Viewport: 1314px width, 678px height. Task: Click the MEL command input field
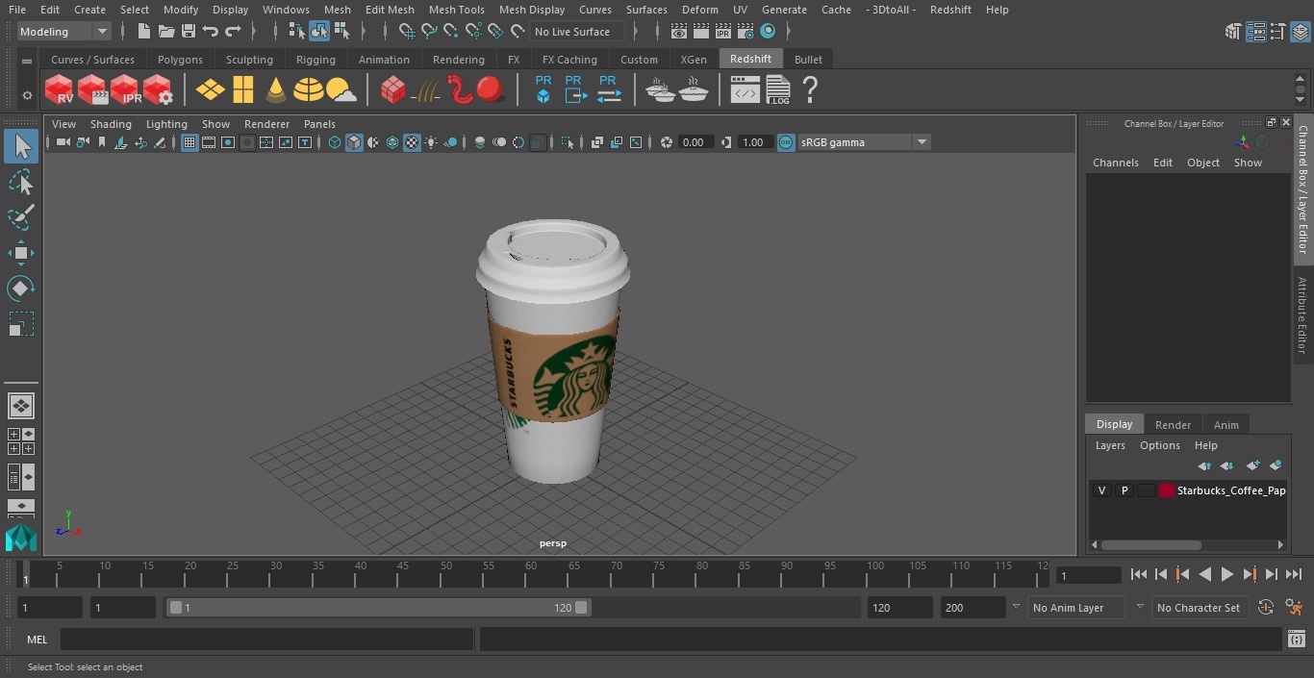pos(266,640)
